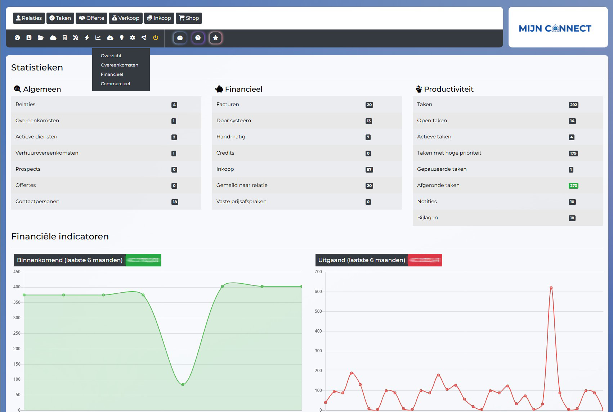The width and height of the screenshot is (613, 412).
Task: Choose Financieel in the dropdown menu
Action: tap(112, 74)
